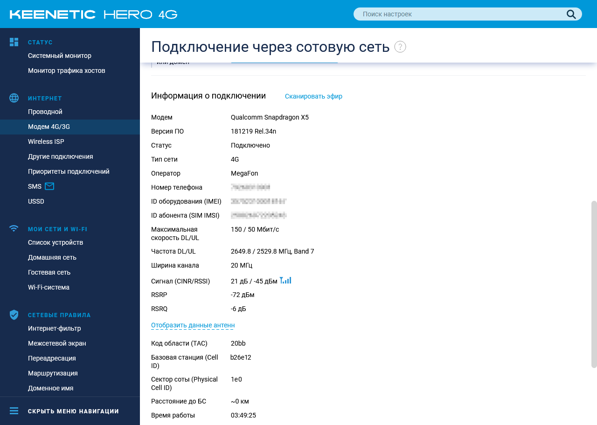The height and width of the screenshot is (425, 597).
Task: Open Гостевая сеть settings
Action: pyautogui.click(x=49, y=272)
